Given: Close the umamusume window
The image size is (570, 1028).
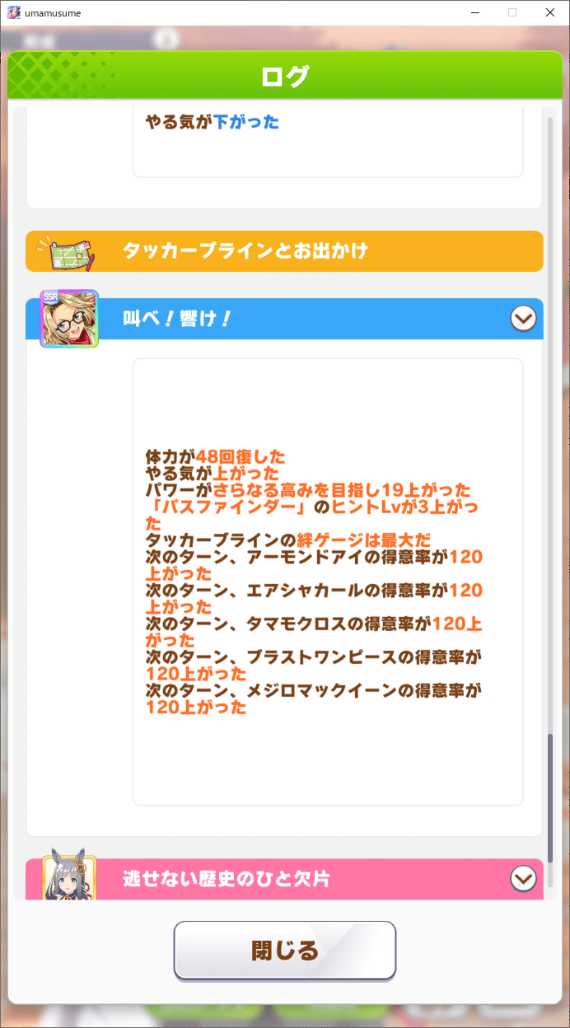Looking at the screenshot, I should tap(550, 12).
